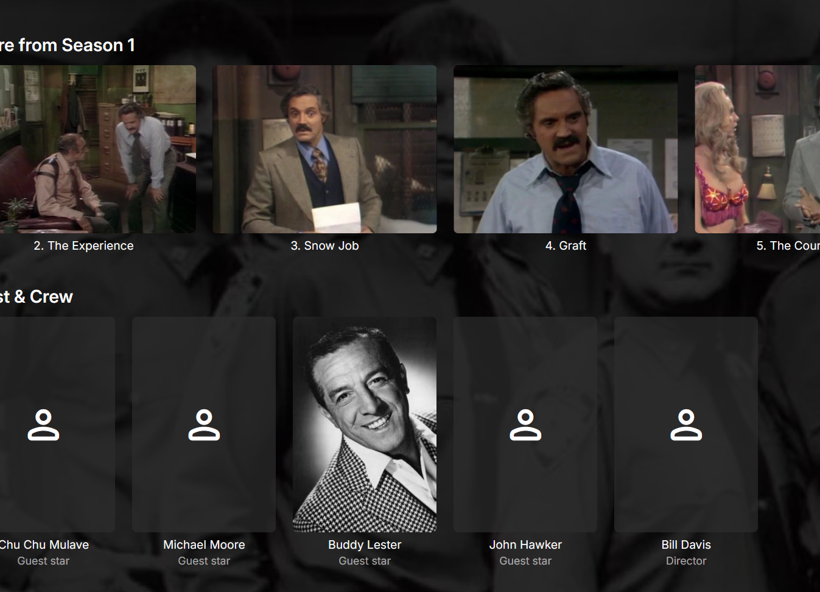The image size is (820, 592).
Task: Click the '2. The Experience' title
Action: tap(83, 245)
